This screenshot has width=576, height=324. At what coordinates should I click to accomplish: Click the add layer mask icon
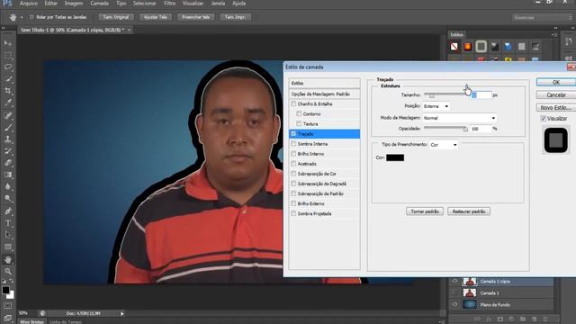[x=500, y=319]
